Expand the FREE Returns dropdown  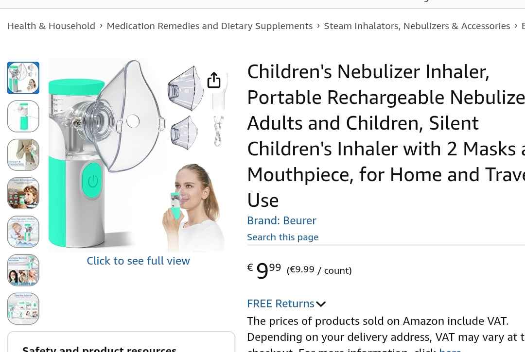click(280, 303)
